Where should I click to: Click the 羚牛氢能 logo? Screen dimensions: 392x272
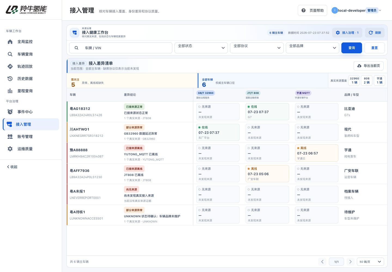tap(26, 10)
